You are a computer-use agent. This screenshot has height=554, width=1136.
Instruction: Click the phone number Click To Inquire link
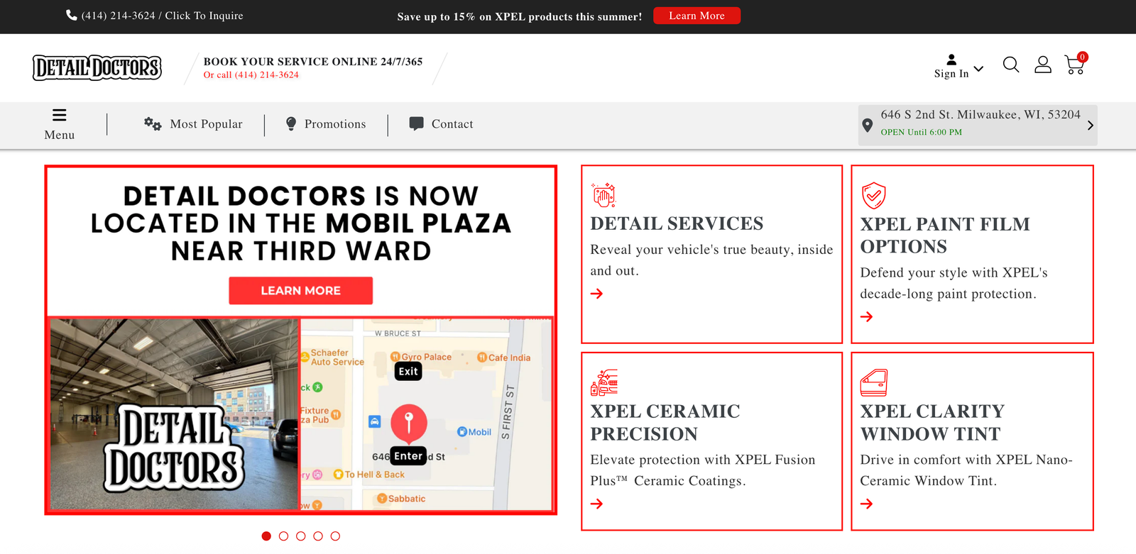click(x=163, y=16)
